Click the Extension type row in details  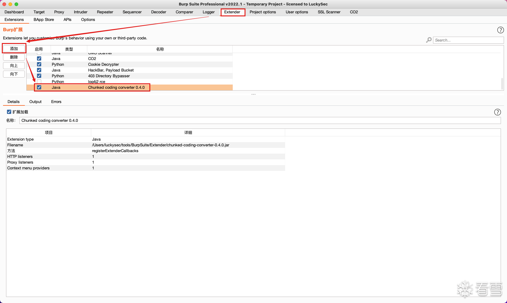click(146, 139)
